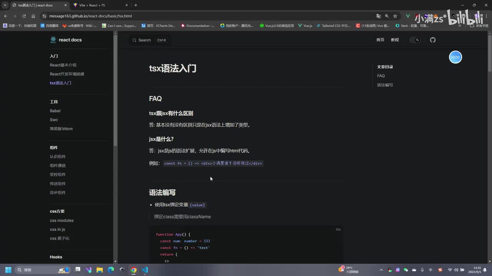Translate this page icon

click(x=379, y=16)
